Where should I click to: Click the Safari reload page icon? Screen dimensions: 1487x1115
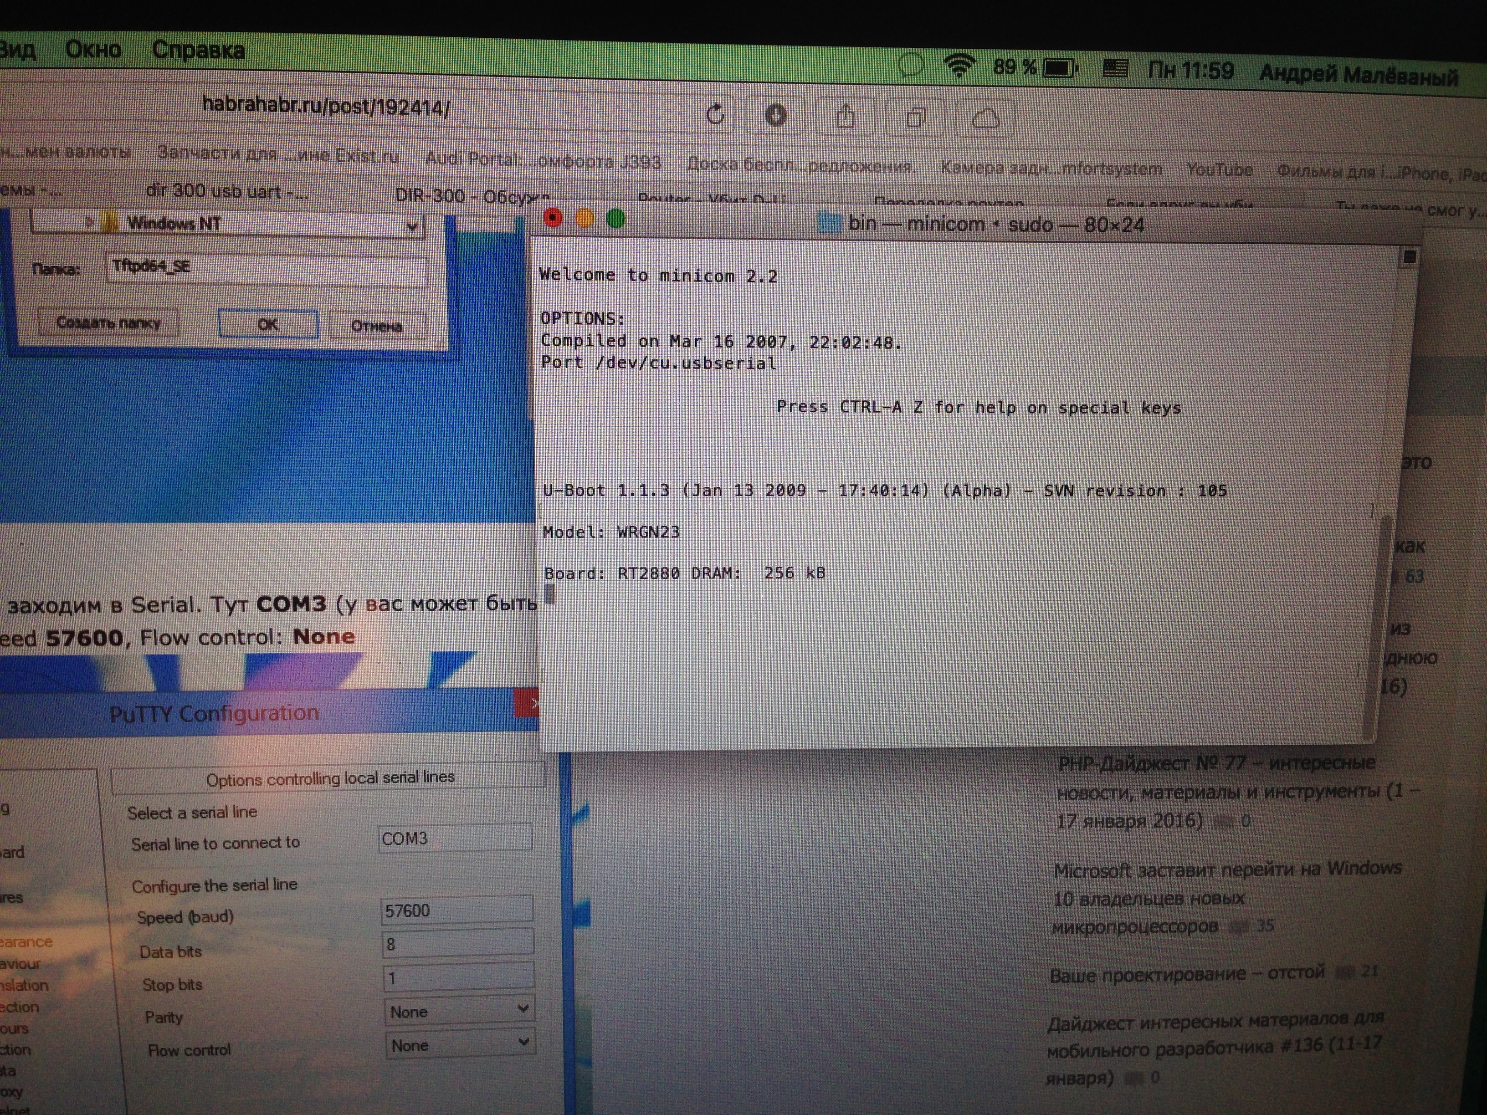715,114
